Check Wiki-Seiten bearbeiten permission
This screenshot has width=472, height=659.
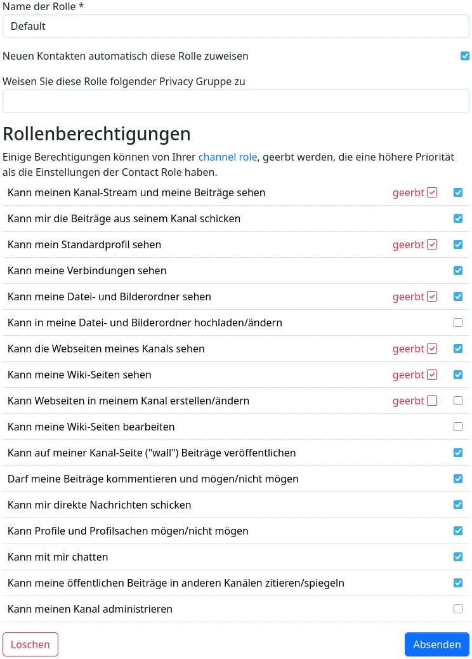click(458, 427)
